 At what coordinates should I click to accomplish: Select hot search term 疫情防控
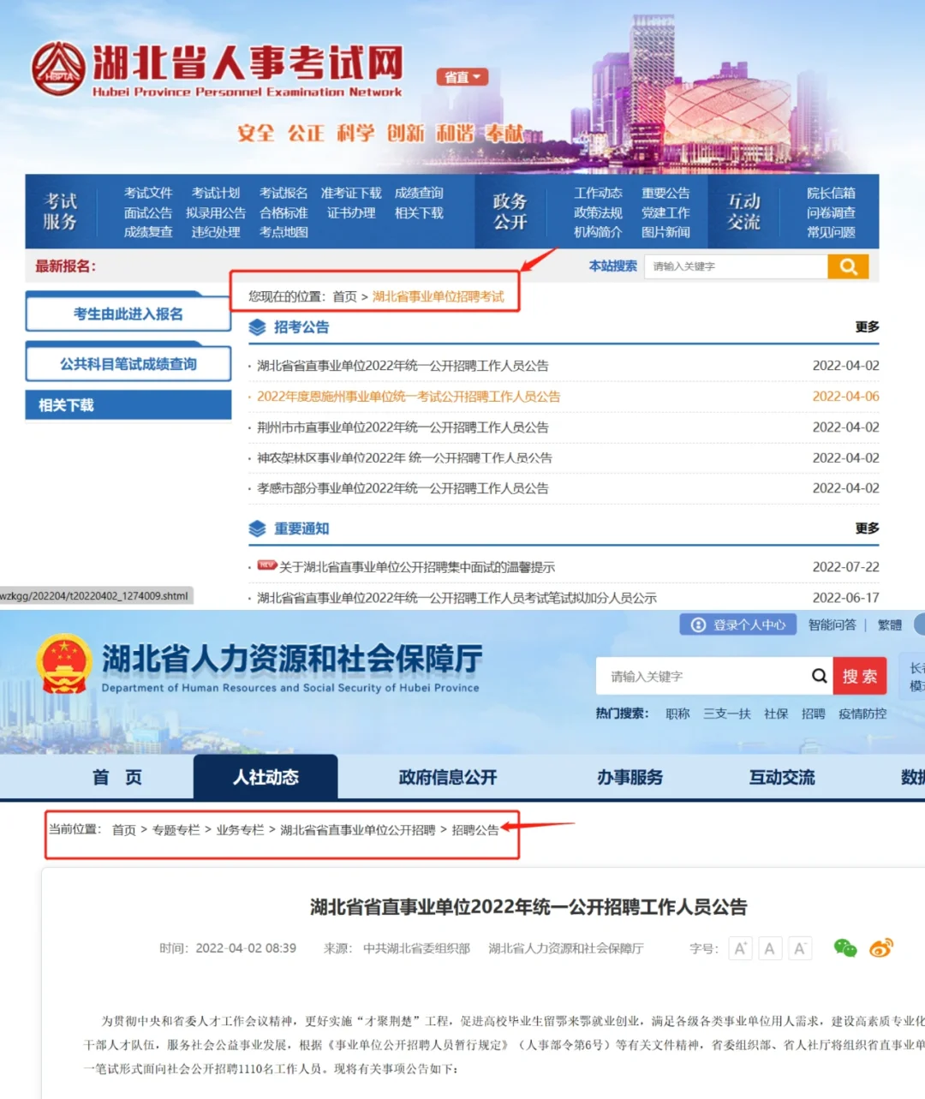tap(862, 714)
